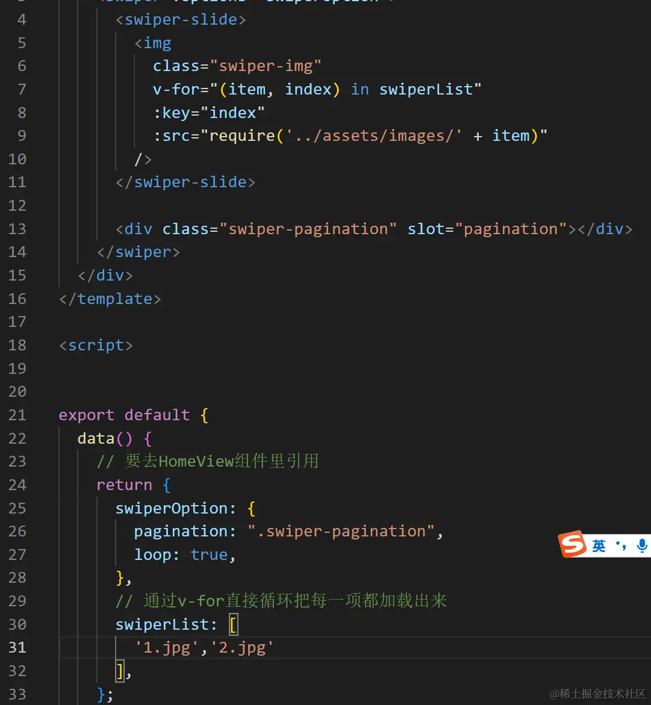Click the swiperList property name on line 30
This screenshot has width=651, height=705.
[x=162, y=624]
